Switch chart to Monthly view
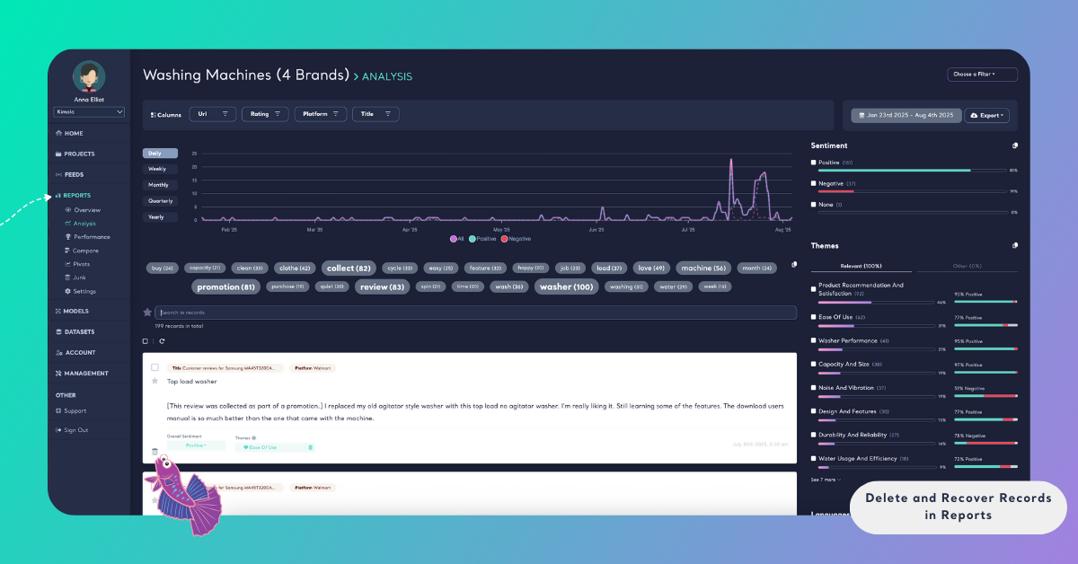Screen dimensions: 1078x564 click(x=159, y=185)
